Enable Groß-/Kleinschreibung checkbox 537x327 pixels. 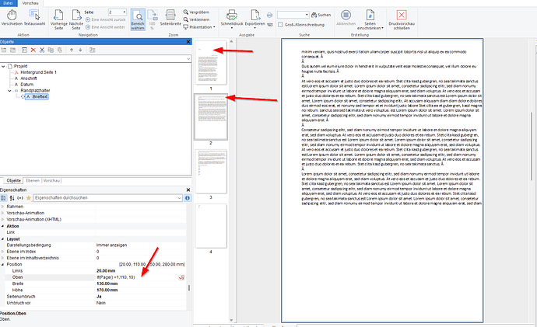[x=280, y=25]
